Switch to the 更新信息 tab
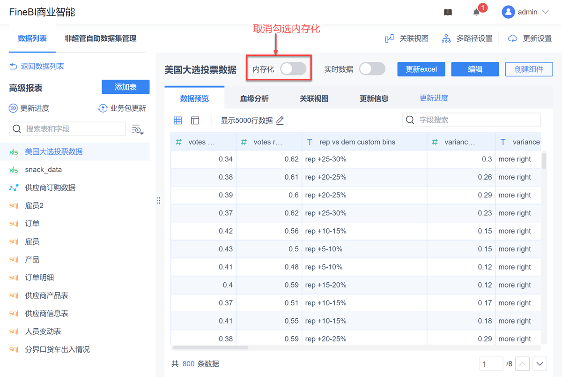The height and width of the screenshot is (377, 562). tap(374, 98)
